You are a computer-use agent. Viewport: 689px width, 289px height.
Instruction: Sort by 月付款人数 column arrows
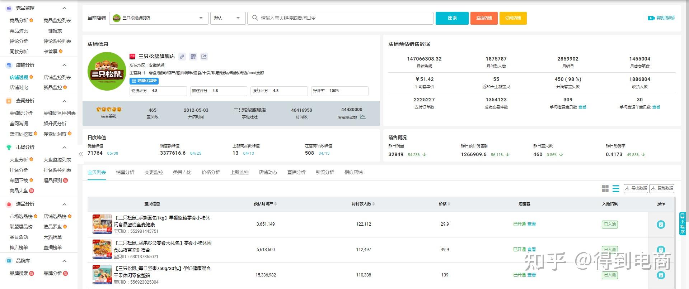coord(374,204)
